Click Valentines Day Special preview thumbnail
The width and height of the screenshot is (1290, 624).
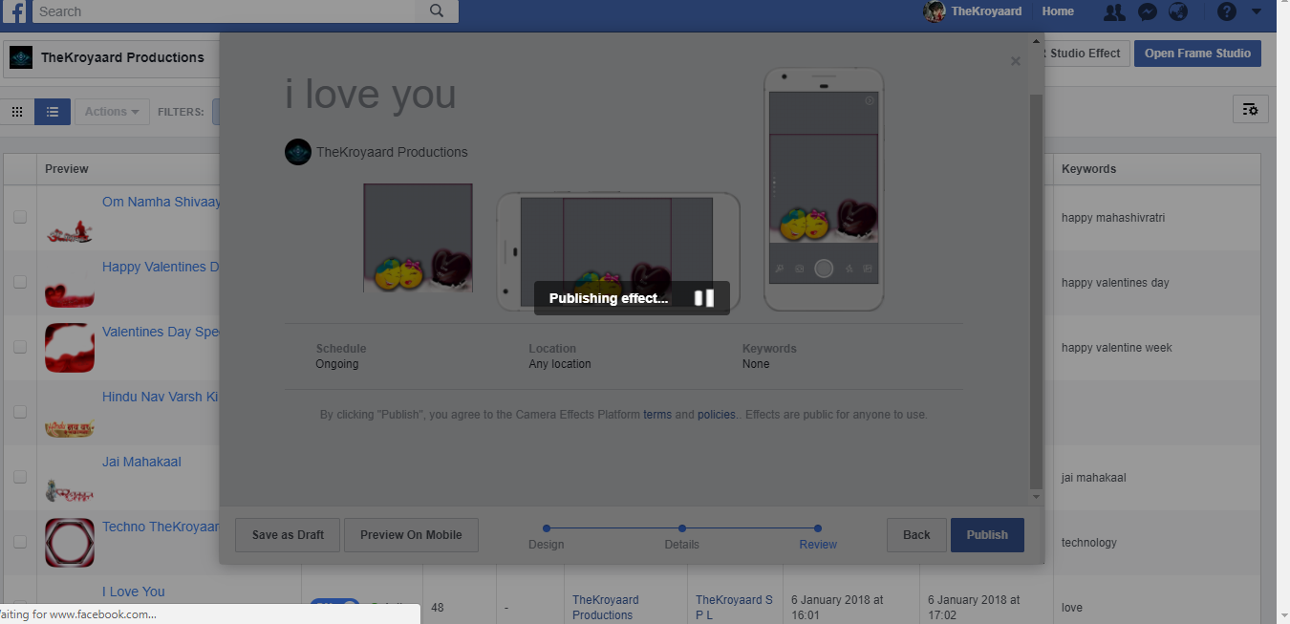coord(70,348)
